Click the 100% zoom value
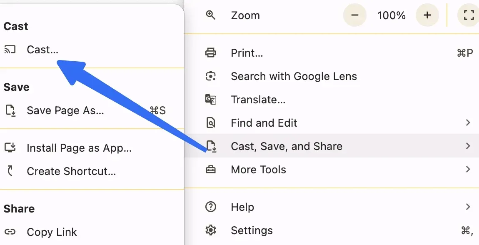Image resolution: width=479 pixels, height=245 pixels. coord(392,15)
